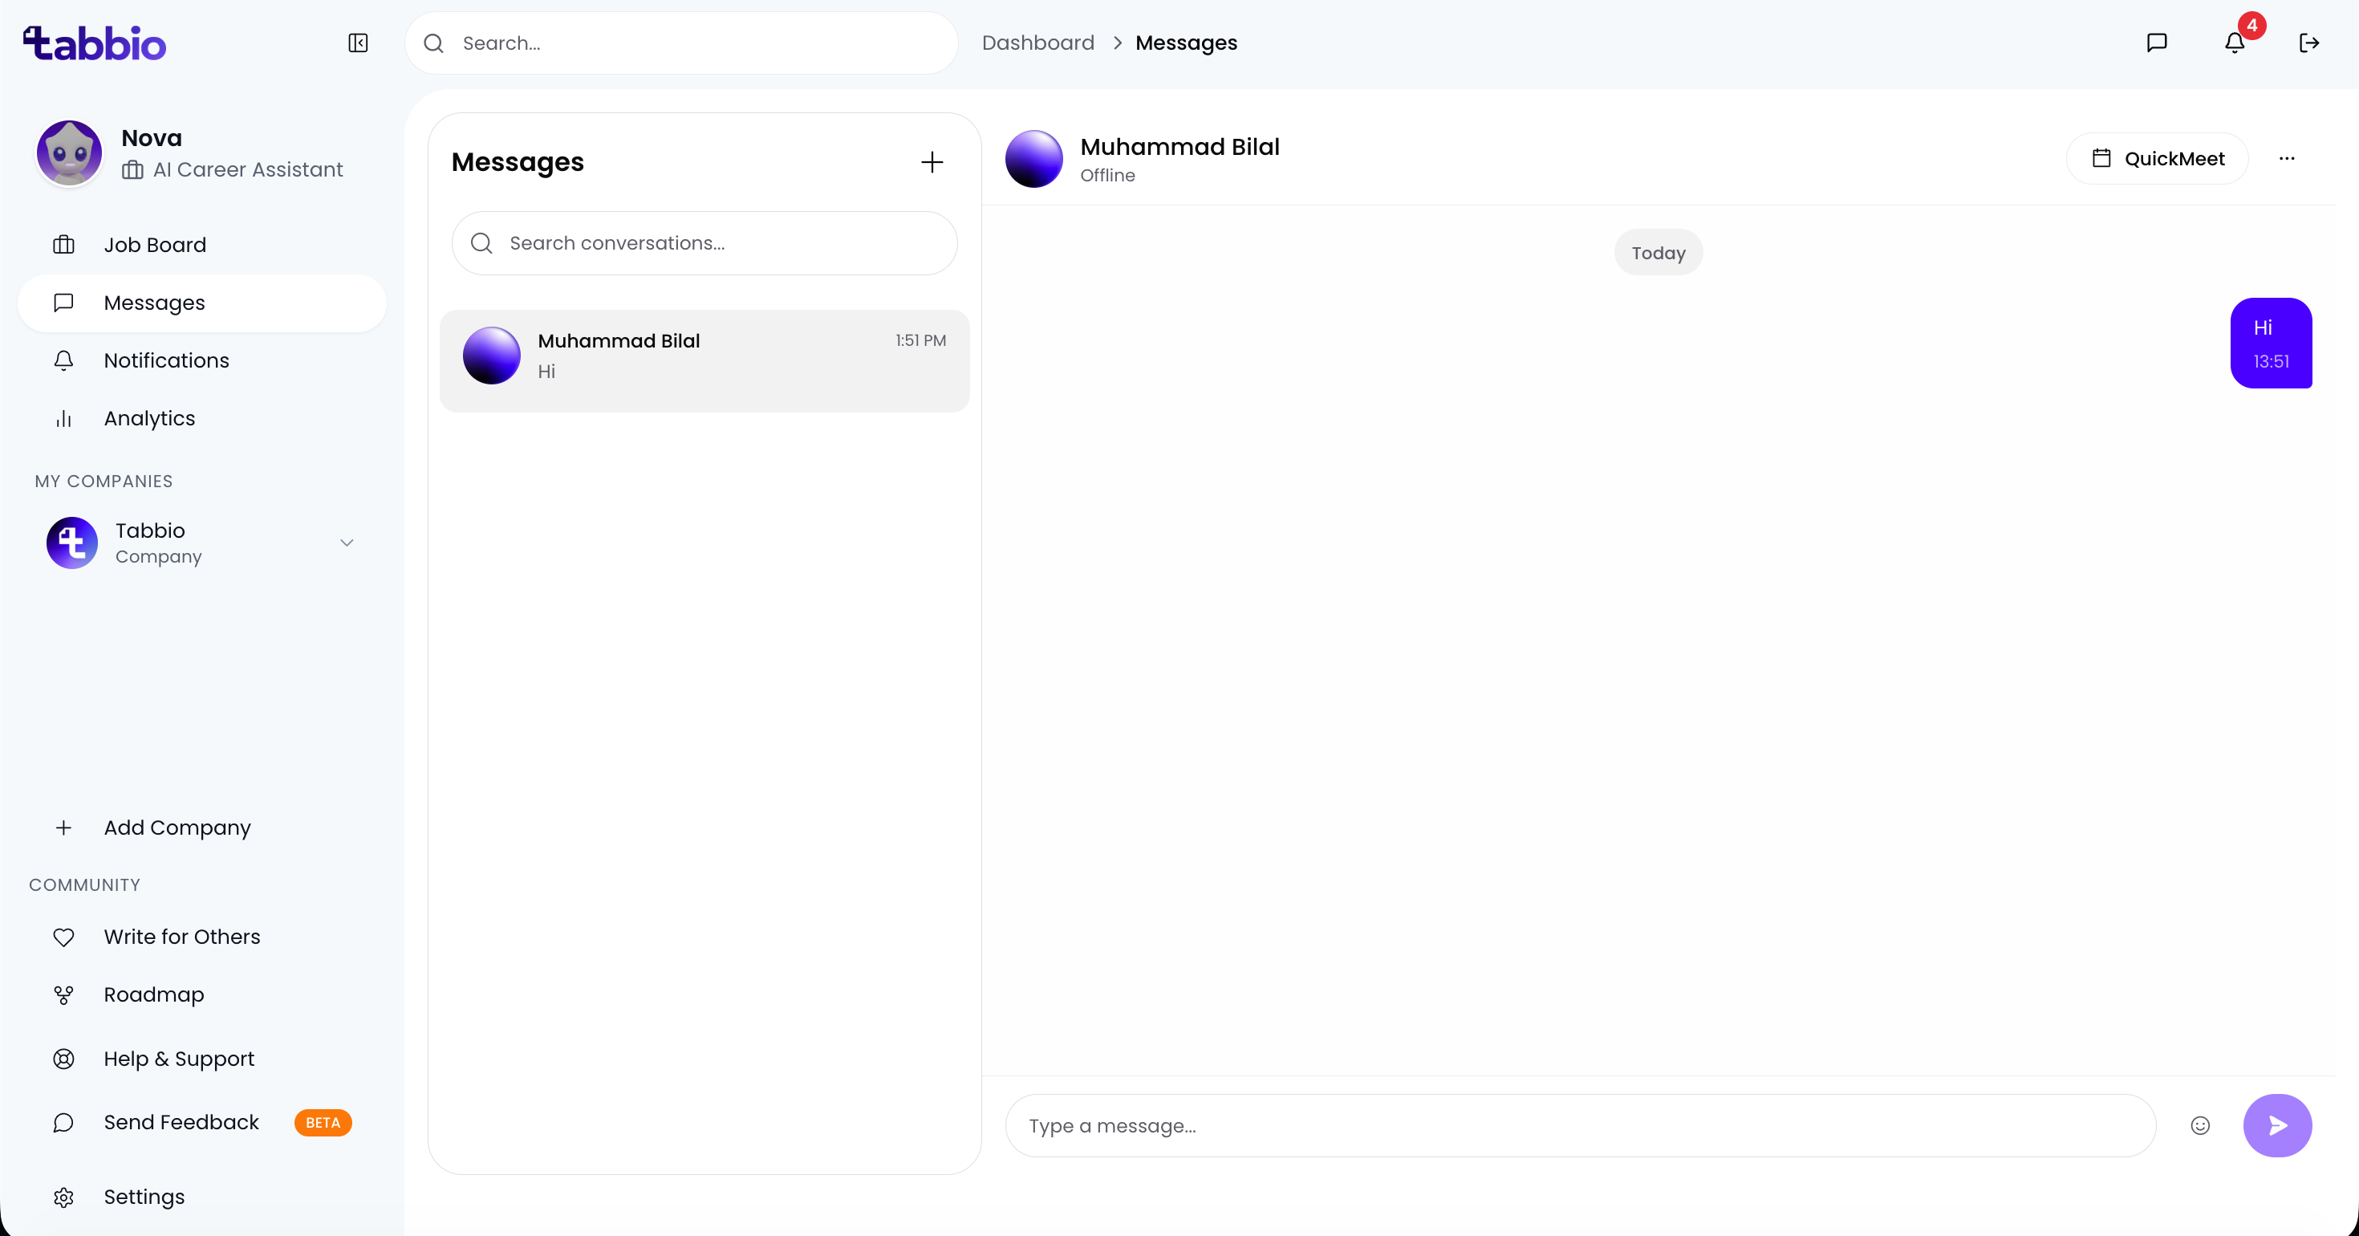Click the QuickMeet button

tap(2157, 158)
